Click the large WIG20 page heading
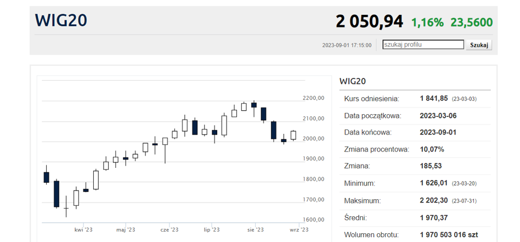The width and height of the screenshot is (520, 242). [61, 21]
